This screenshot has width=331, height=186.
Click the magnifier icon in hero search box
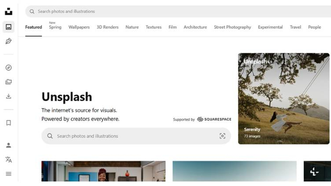coord(50,136)
